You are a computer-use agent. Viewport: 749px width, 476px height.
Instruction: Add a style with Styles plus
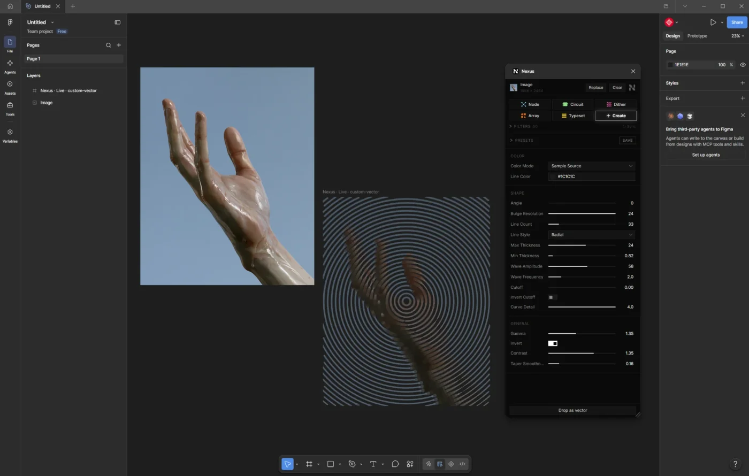[742, 83]
